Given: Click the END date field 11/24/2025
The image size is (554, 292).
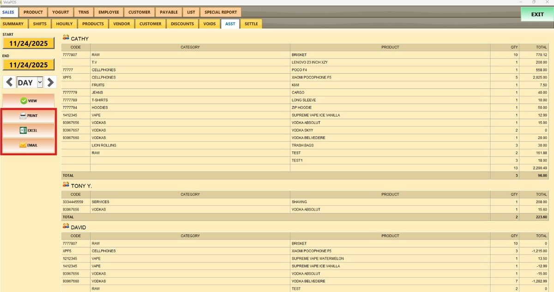Looking at the screenshot, I should pos(28,65).
